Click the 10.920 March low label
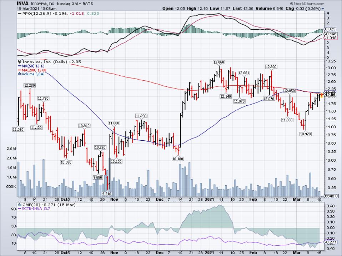Image resolution: width=342 pixels, height=256 pixels. click(x=305, y=134)
